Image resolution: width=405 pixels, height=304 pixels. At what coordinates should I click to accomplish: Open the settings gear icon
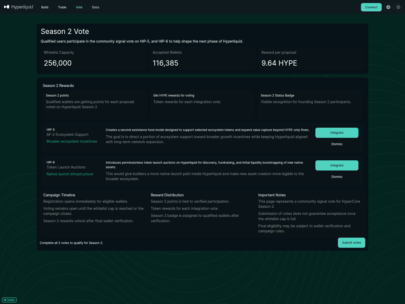coord(398,7)
